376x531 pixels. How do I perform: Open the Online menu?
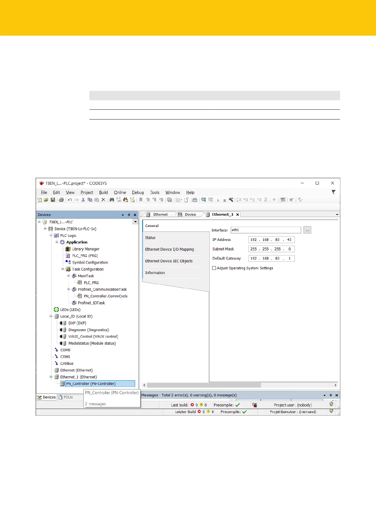click(120, 192)
